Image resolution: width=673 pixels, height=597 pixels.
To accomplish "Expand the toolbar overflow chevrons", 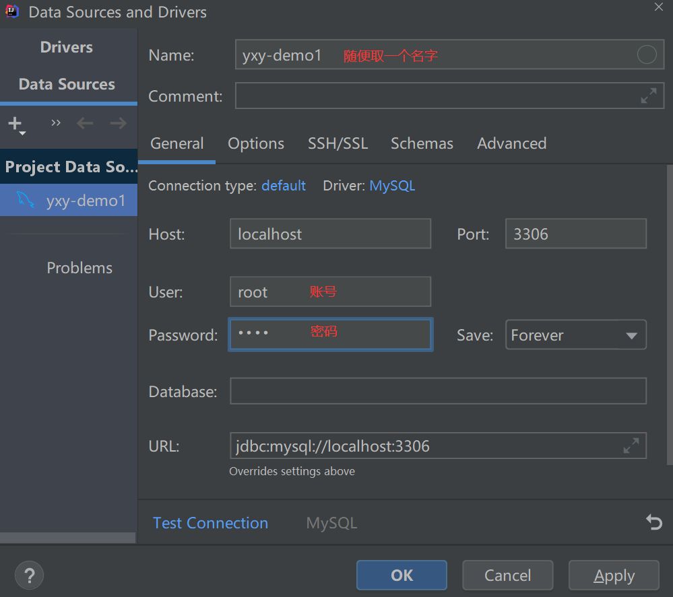I will click(x=56, y=123).
